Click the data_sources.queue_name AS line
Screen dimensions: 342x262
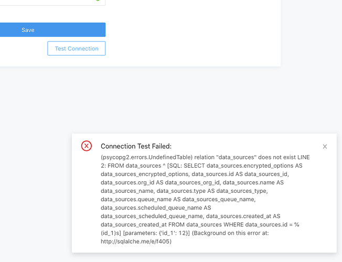point(178,200)
